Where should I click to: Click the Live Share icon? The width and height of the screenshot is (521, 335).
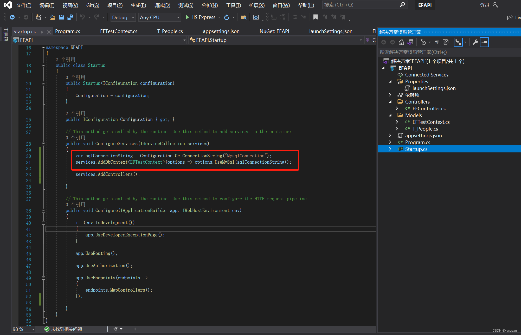(x=510, y=17)
